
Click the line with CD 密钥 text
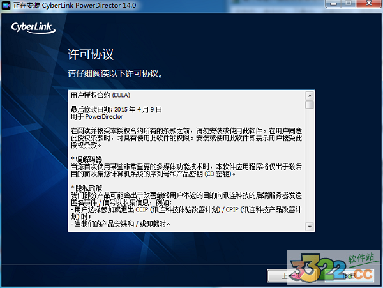[x=153, y=174]
